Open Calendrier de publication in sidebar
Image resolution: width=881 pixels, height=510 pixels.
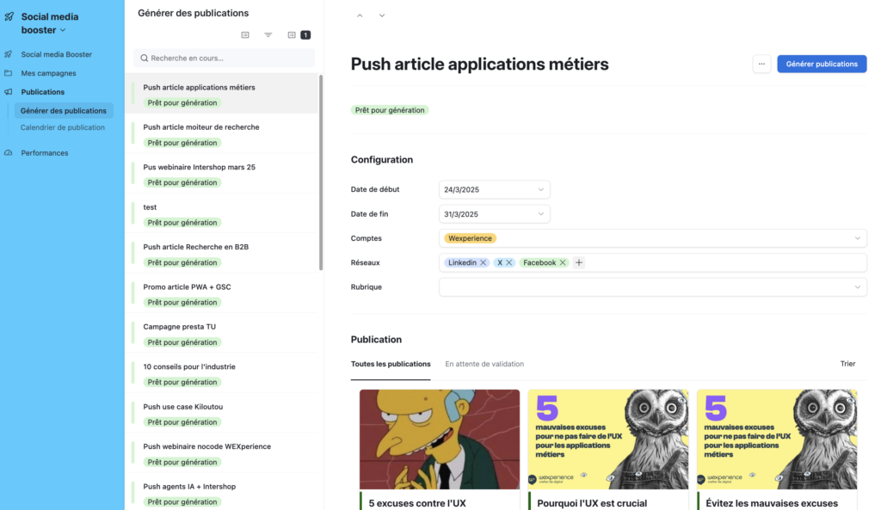(x=63, y=127)
